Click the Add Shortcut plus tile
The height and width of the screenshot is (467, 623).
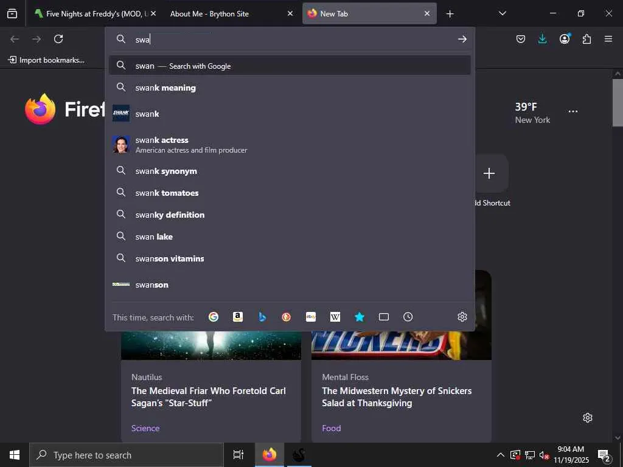(x=489, y=173)
